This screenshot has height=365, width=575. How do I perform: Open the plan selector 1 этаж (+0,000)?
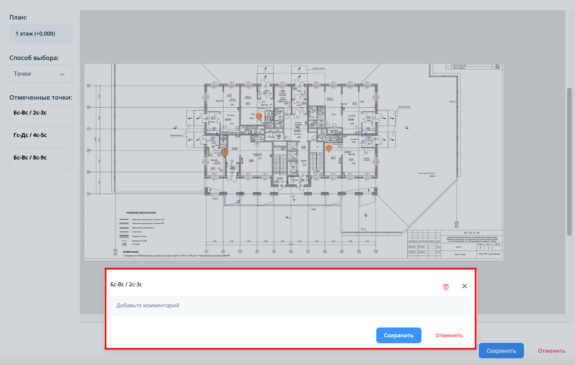tap(41, 34)
